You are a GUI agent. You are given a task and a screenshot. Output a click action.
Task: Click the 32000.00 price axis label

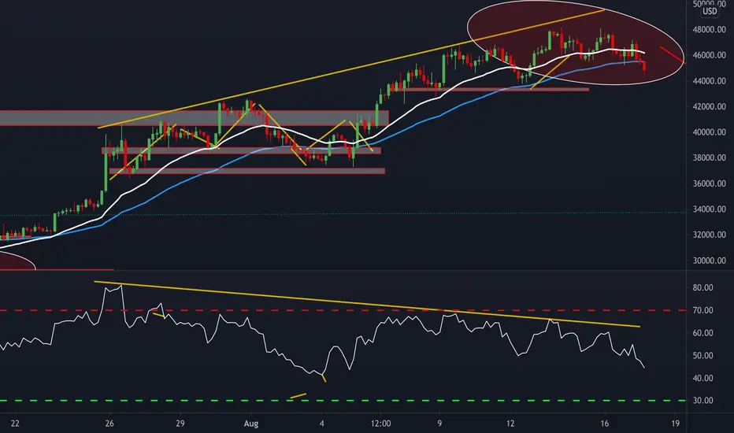709,235
